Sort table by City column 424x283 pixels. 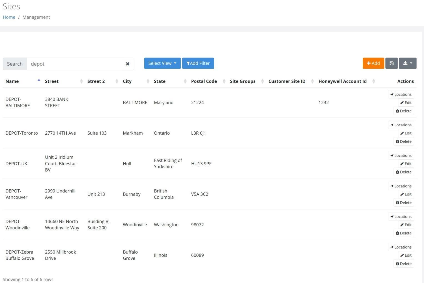[136, 81]
